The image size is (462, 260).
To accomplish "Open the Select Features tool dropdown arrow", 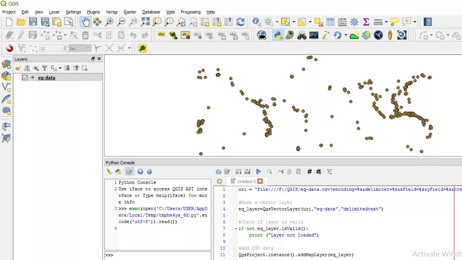I will click(293, 22).
